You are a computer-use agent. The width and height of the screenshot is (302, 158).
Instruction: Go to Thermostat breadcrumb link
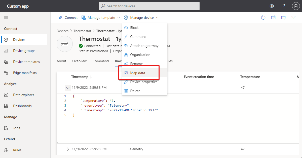pyautogui.click(x=82, y=31)
